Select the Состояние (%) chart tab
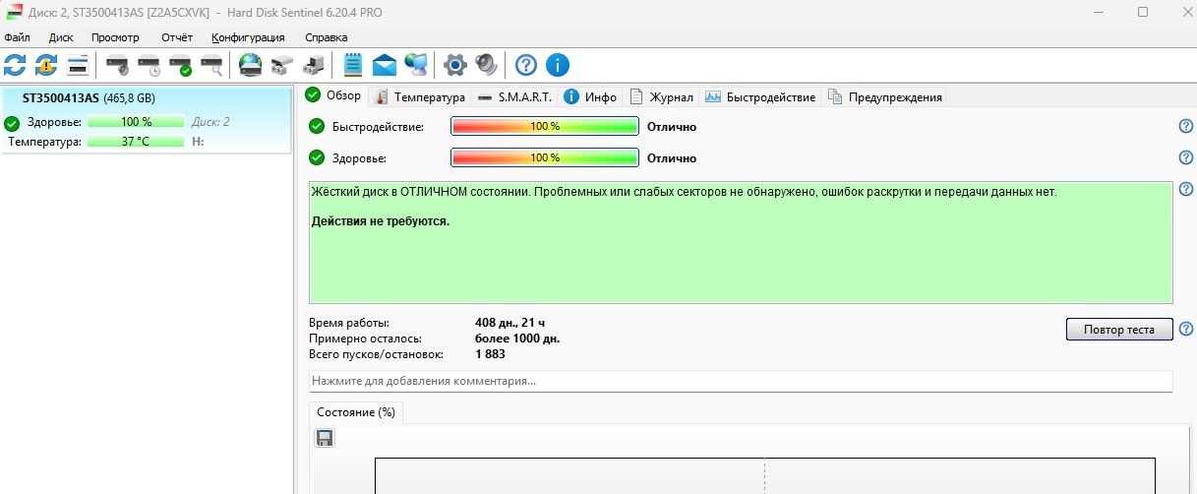Screen dimensions: 1197x494 (356, 412)
